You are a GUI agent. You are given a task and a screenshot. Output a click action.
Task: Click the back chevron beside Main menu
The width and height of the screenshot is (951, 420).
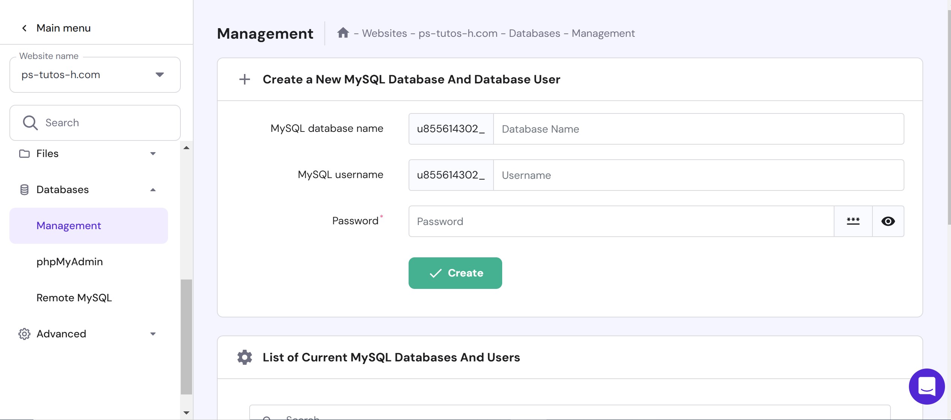point(24,28)
